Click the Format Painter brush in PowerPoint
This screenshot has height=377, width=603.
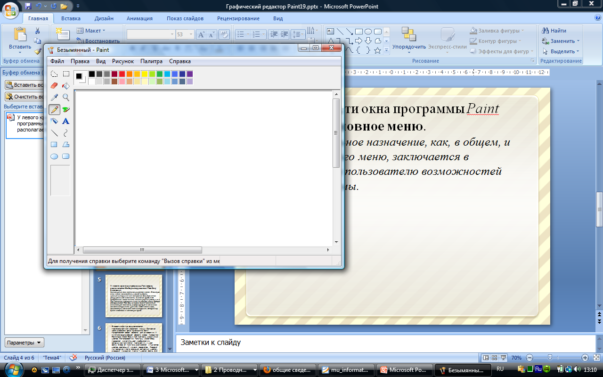(x=38, y=51)
